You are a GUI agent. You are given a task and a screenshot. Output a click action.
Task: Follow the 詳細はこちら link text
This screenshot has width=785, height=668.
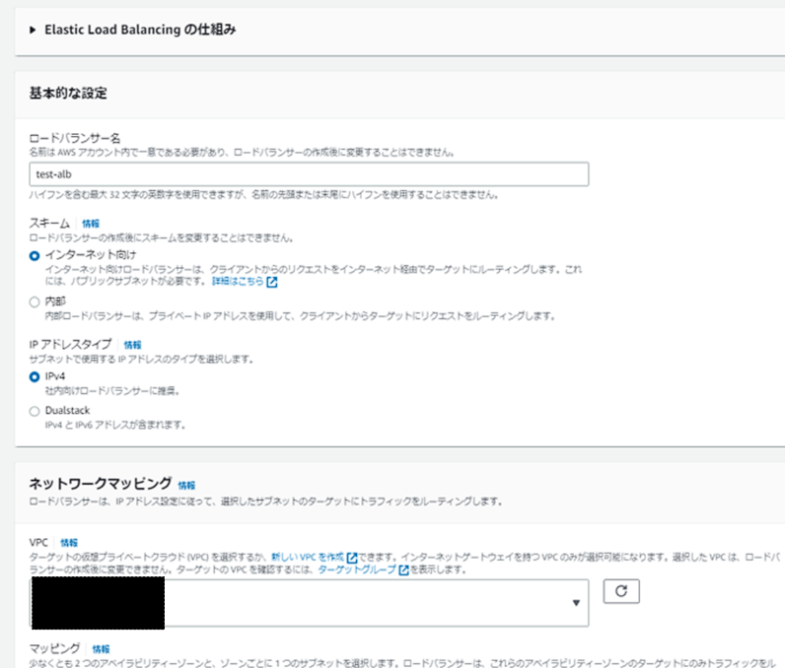pos(238,283)
